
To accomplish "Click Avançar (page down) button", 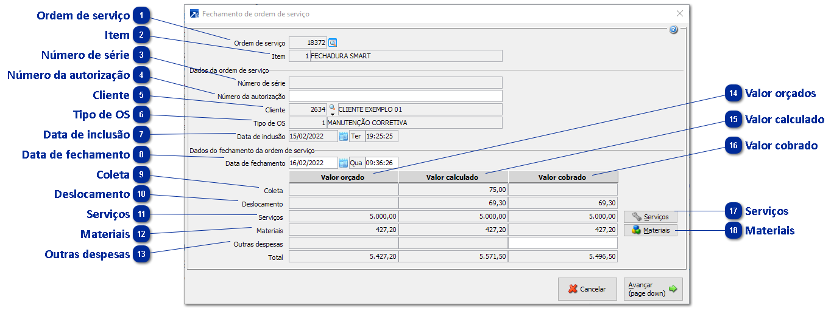I will 653,289.
